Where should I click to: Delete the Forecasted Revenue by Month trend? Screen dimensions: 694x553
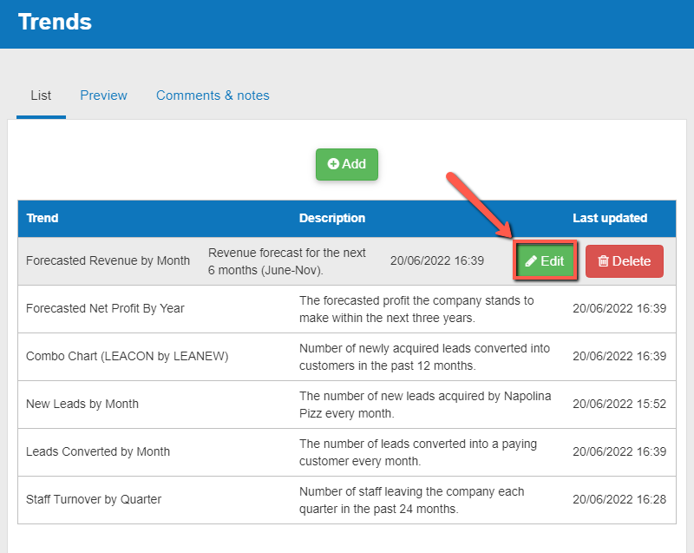(624, 260)
